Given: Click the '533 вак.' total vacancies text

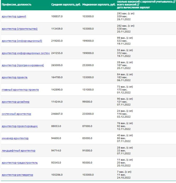Looking at the screenshot, I should click(x=122, y=41).
